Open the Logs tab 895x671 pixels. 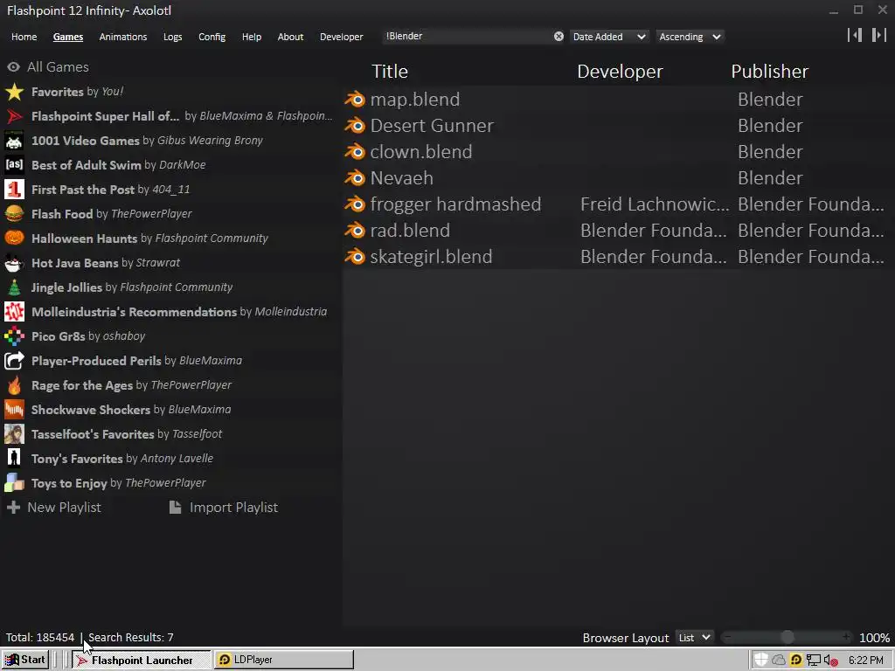point(172,37)
